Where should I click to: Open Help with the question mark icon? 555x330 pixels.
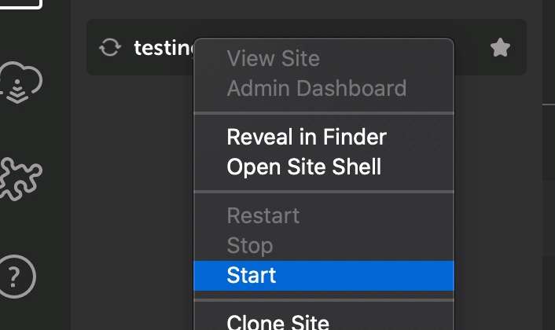click(x=17, y=277)
